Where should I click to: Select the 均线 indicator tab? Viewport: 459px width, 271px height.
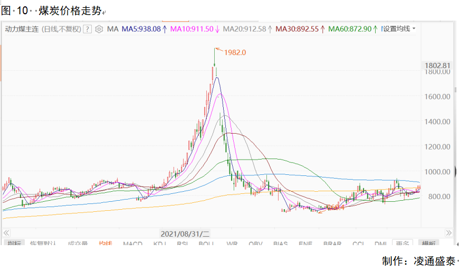point(106,243)
